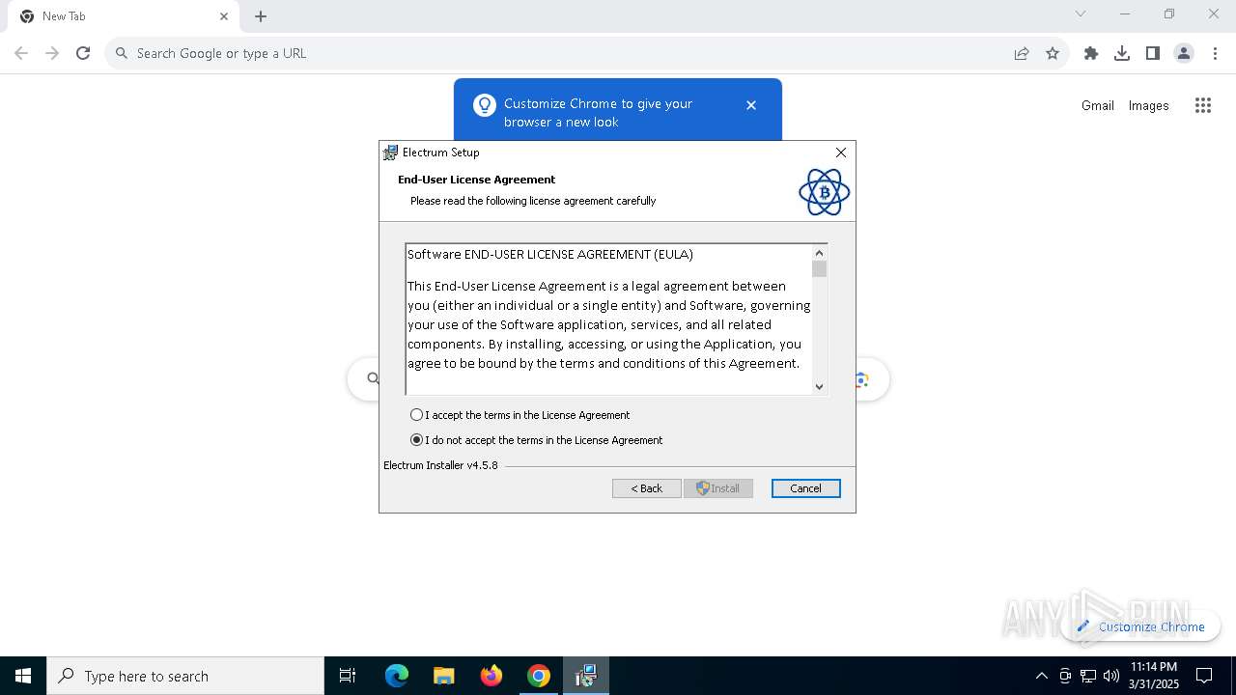Open Chrome downloads icon
Viewport: 1236px width, 695px height.
point(1122,53)
